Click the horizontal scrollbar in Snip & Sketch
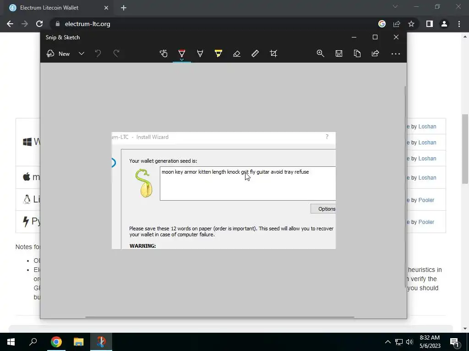 tap(220, 317)
